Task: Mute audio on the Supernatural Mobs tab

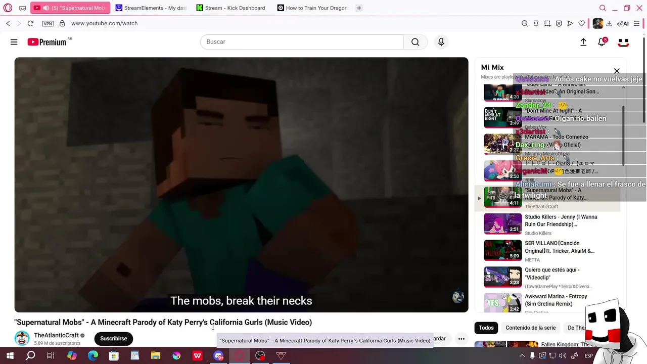Action: pos(46,8)
